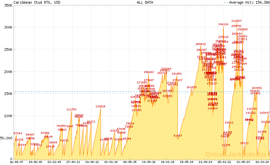This screenshot has width=270, height=165.
Task: Select the 'ALL DATA' label at top
Action: pos(145,2)
